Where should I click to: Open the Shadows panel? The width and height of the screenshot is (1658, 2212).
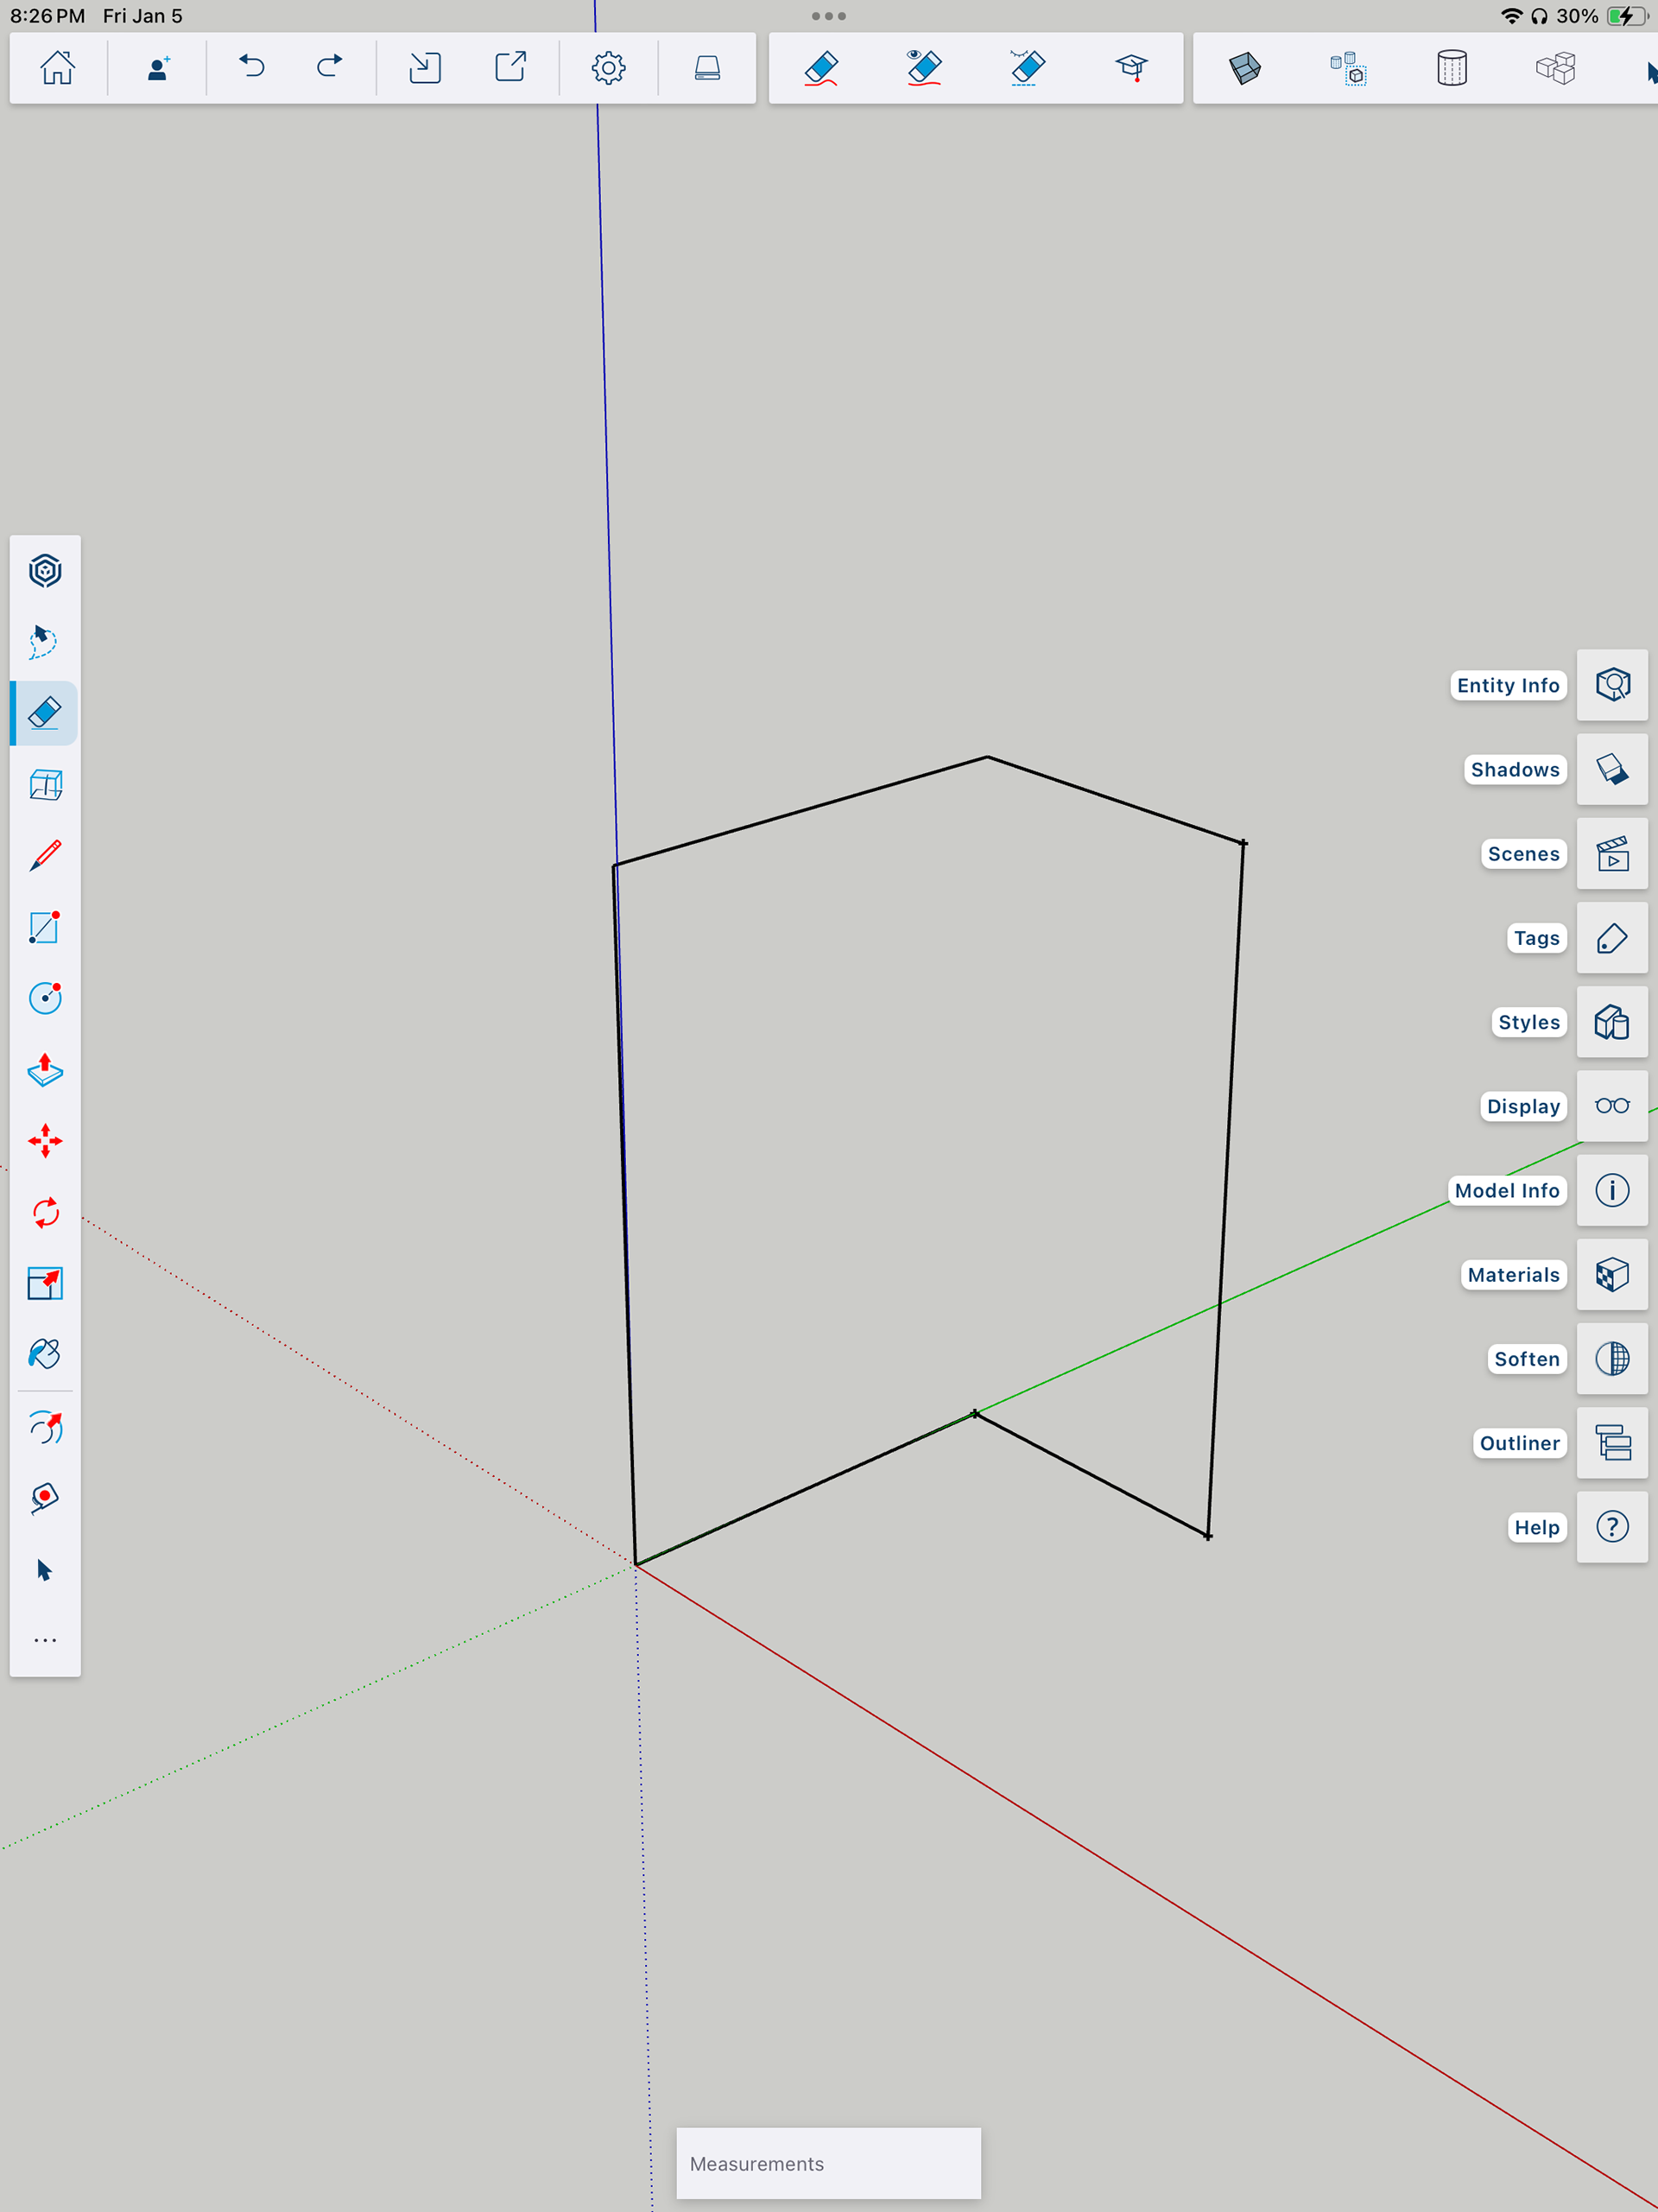(x=1612, y=769)
